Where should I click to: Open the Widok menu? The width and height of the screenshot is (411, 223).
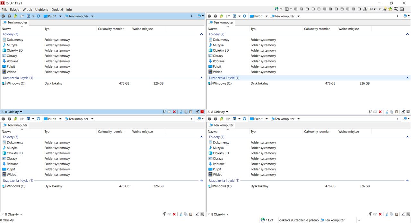tap(27, 10)
